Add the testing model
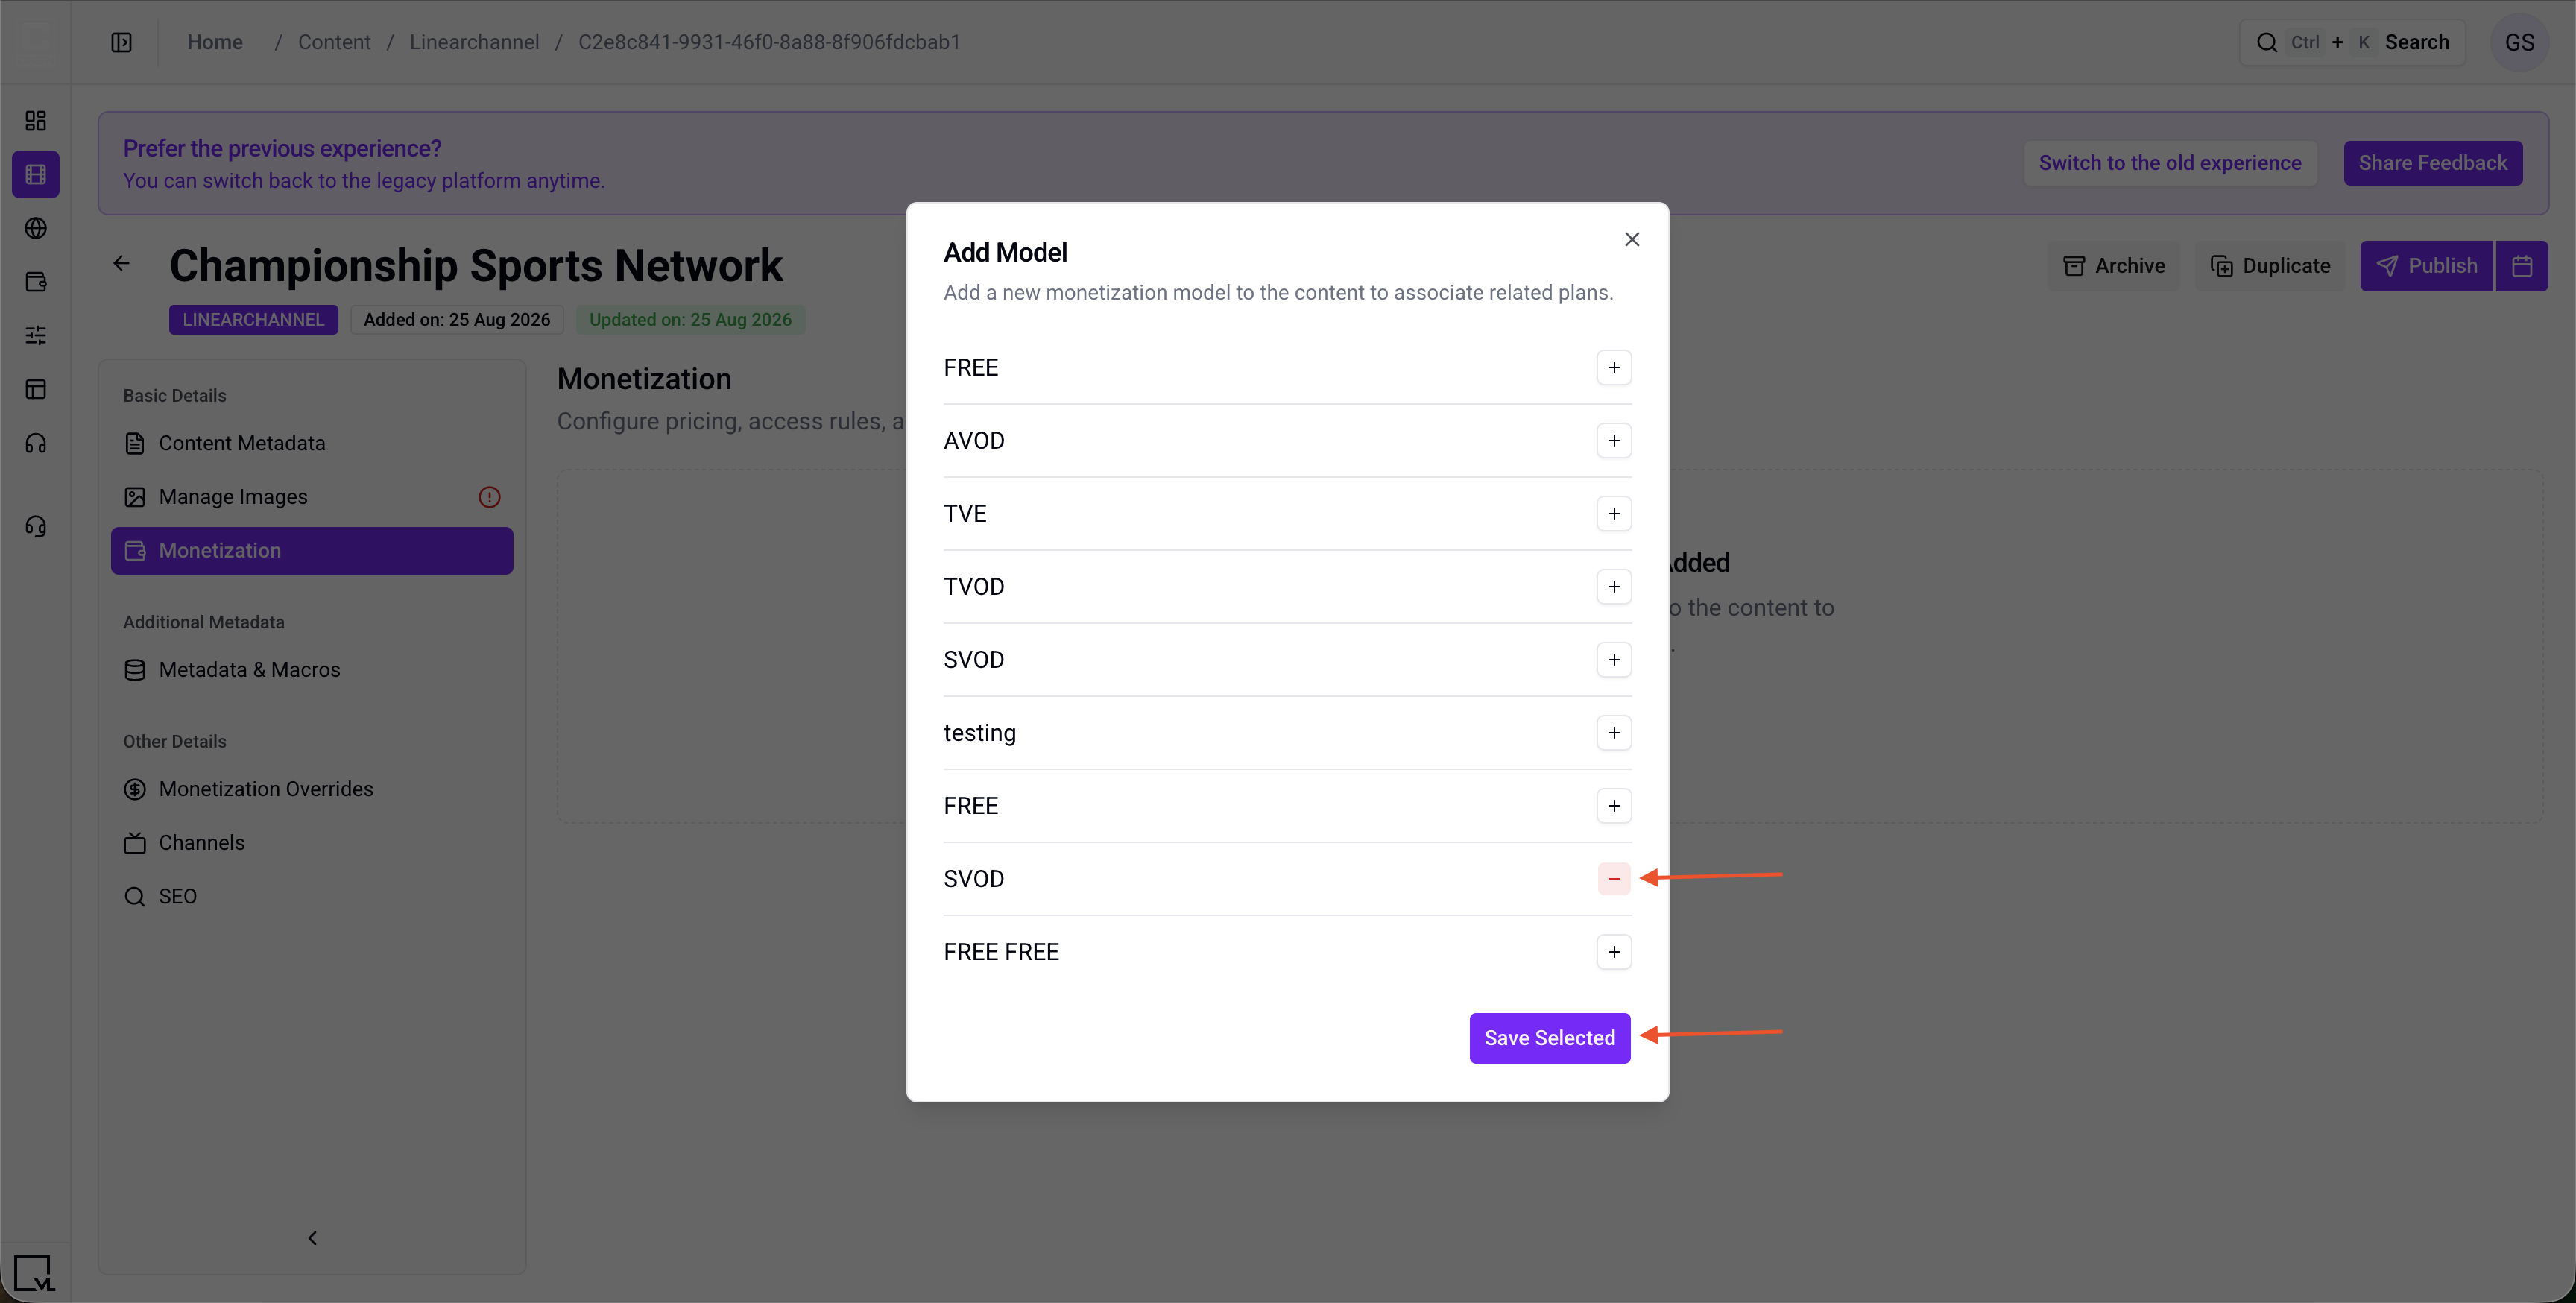2576x1303 pixels. [x=1613, y=733]
